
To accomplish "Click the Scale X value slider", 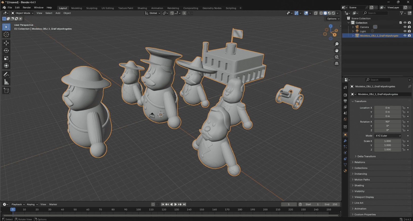I will [x=387, y=141].
